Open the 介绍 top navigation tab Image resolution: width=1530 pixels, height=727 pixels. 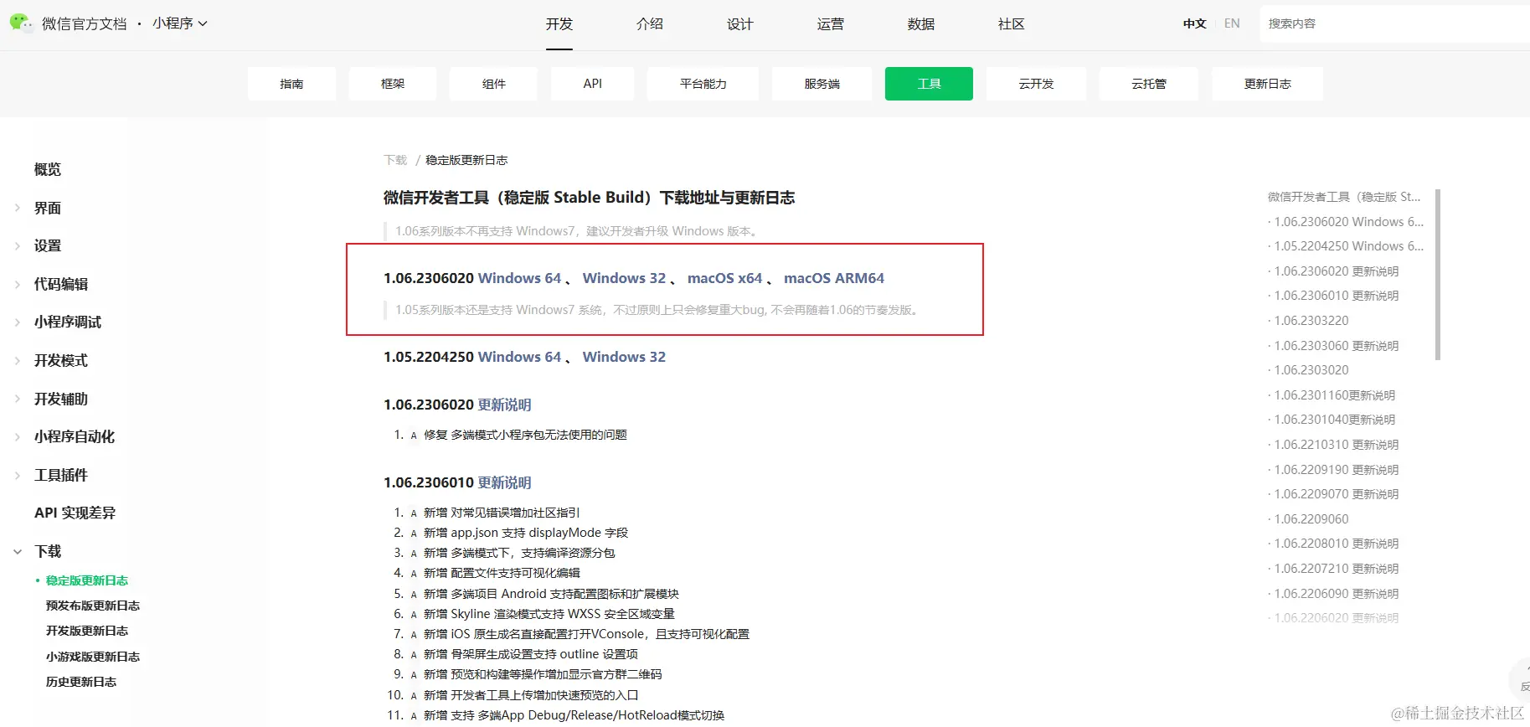tap(650, 24)
